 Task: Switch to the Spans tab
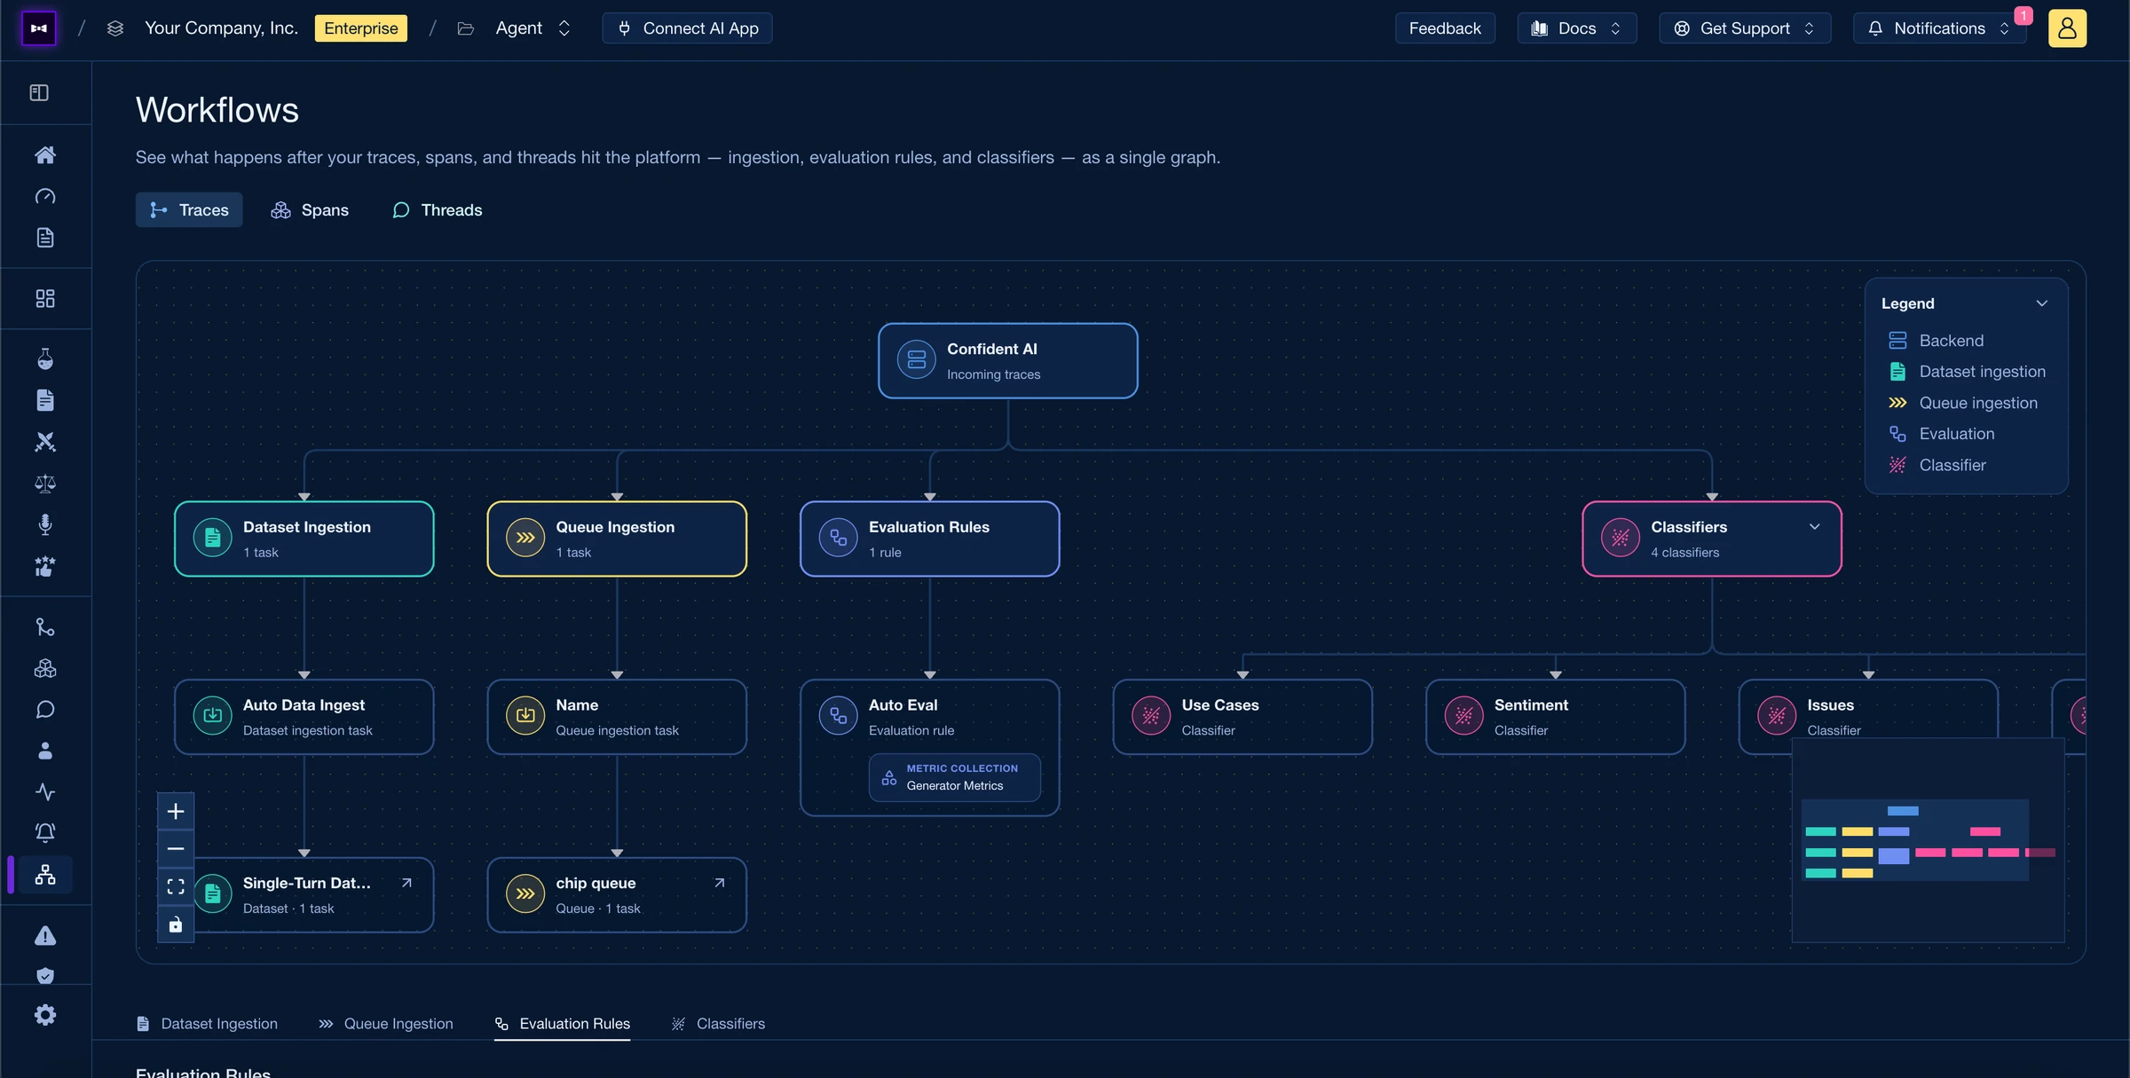pos(310,210)
